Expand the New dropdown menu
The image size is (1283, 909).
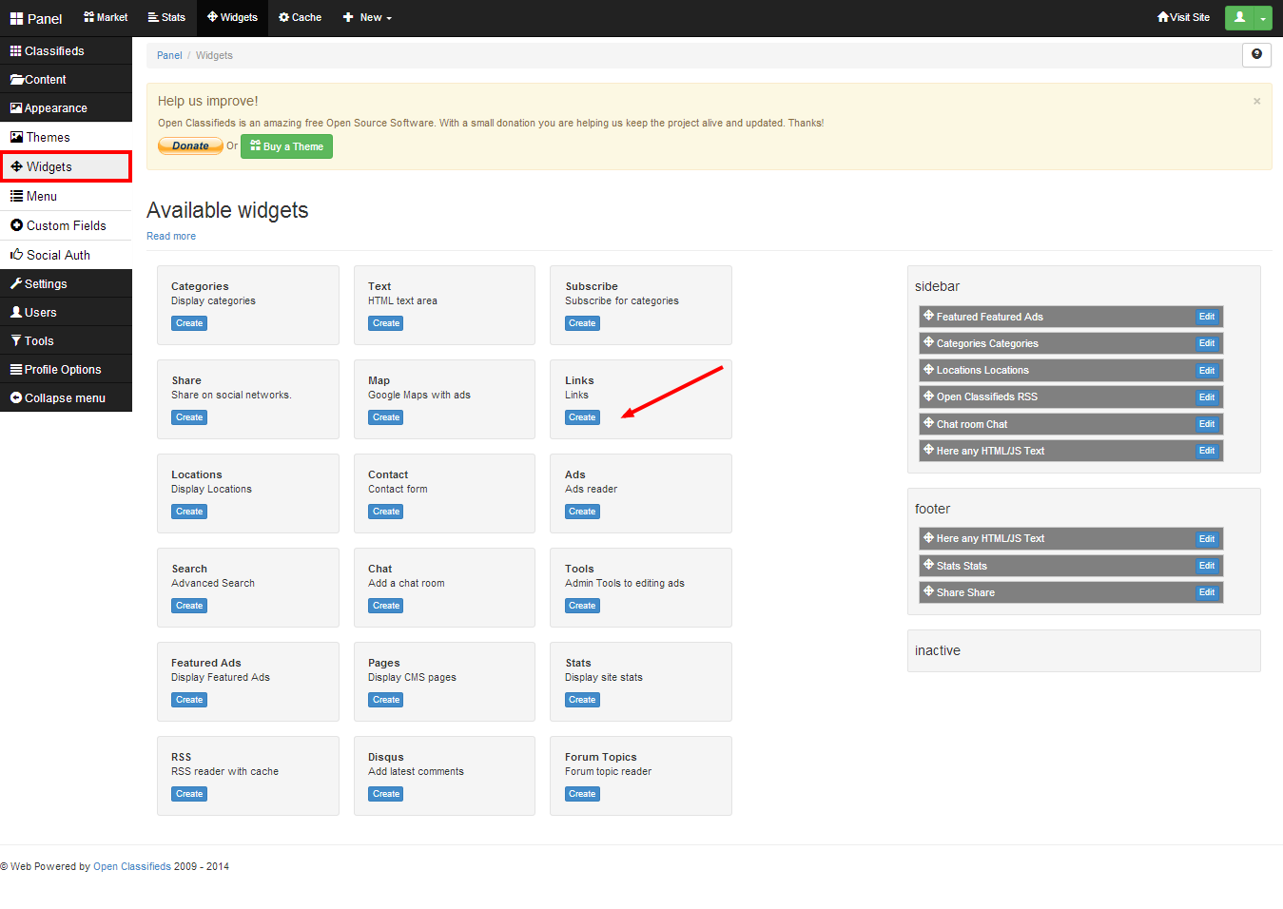[x=367, y=17]
